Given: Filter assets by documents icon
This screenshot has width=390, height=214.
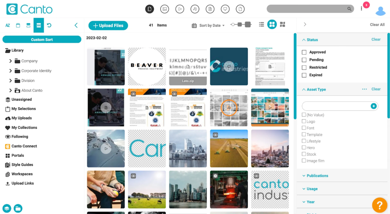Looking at the screenshot, I should [210, 9].
